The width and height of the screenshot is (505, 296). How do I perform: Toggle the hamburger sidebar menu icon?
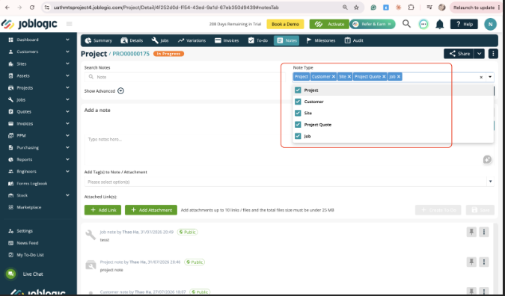click(x=70, y=24)
